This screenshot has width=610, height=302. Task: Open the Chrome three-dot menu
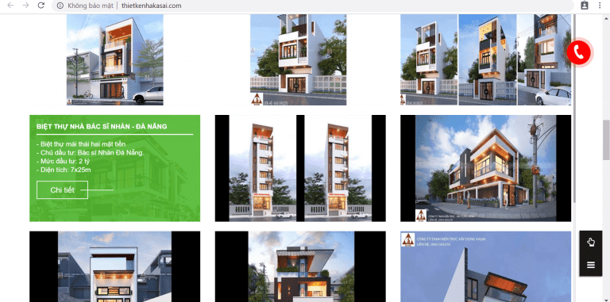point(600,6)
